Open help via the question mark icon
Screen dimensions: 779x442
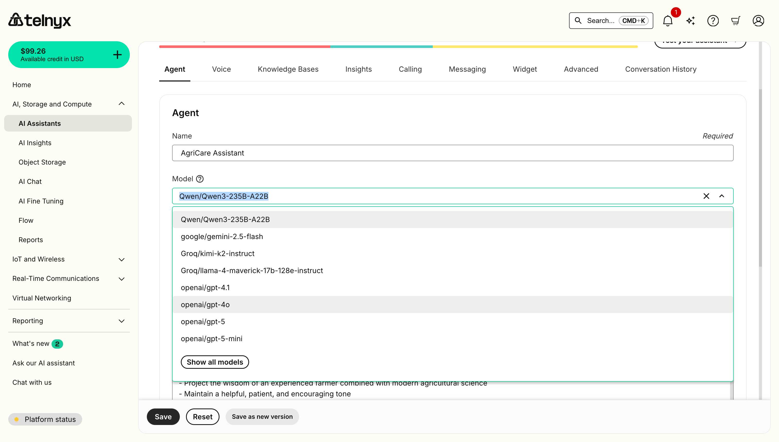[x=713, y=20]
